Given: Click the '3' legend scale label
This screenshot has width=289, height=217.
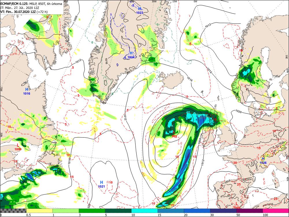Looking at the screenshot, I should pos(80,215).
